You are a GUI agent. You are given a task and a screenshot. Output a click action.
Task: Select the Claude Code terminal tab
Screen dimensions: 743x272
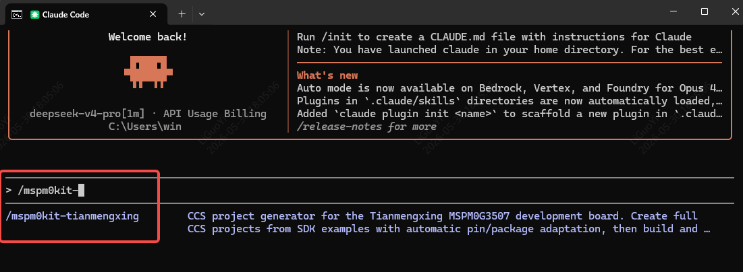86,14
